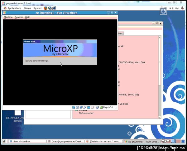The width and height of the screenshot is (187, 151).
Task: Launch terminal from the top panel icon
Action: pyautogui.click(x=54, y=8)
